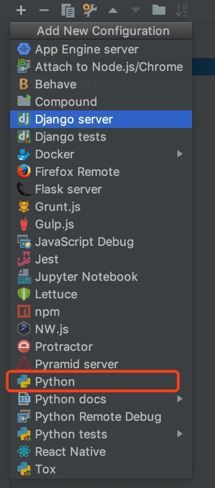Click the minus Remove configuration button
This screenshot has height=488, width=215.
click(44, 10)
